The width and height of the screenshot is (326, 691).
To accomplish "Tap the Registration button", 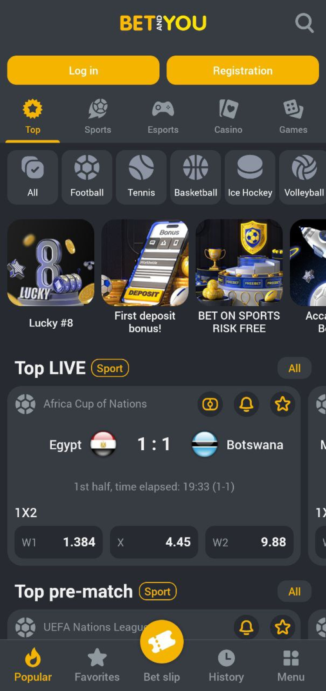I will click(x=243, y=70).
